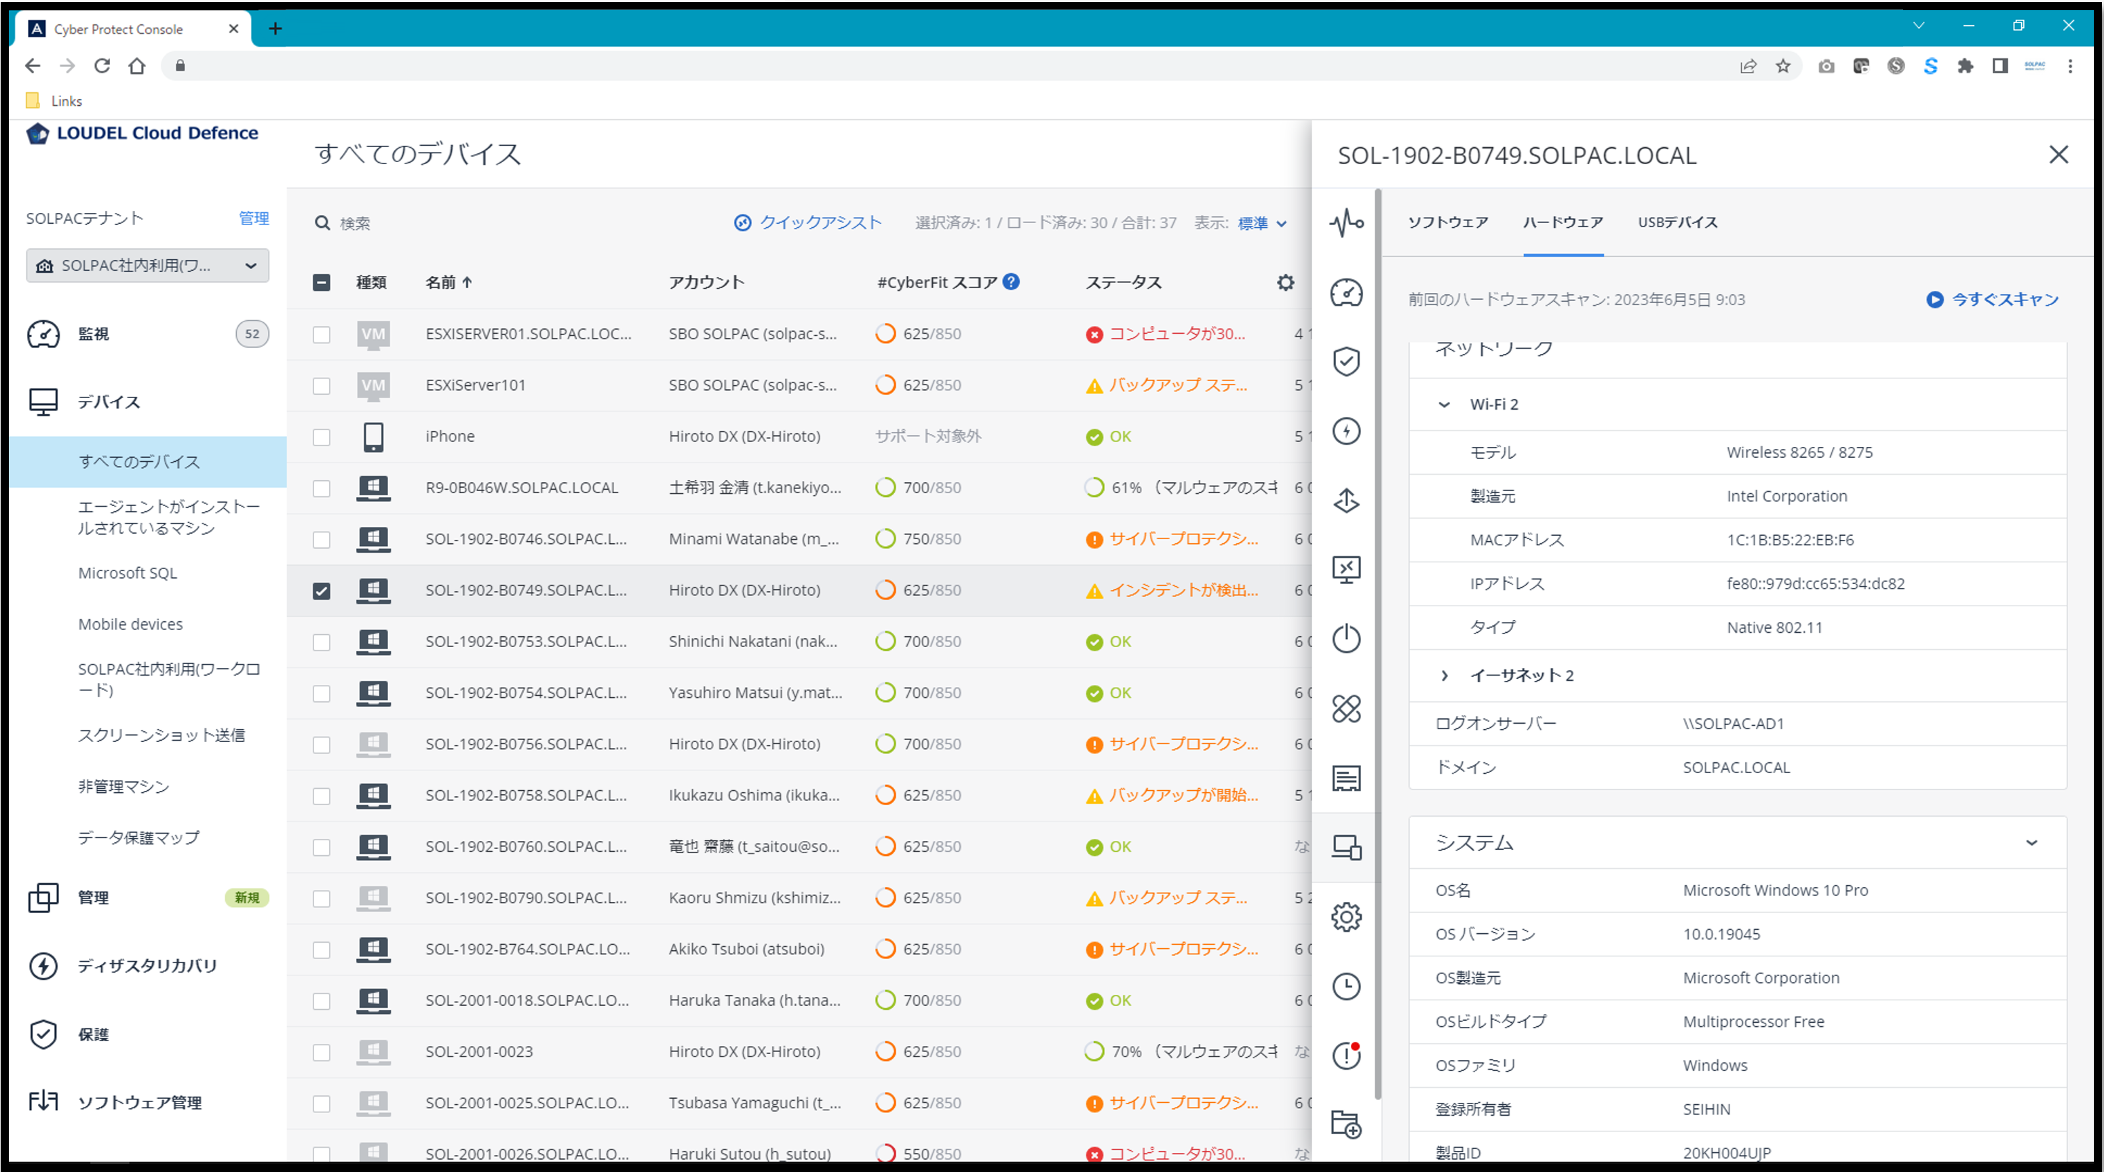Viewport: 2104px width, 1172px height.
Task: Click the add to group folder icon
Action: pos(1346,1125)
